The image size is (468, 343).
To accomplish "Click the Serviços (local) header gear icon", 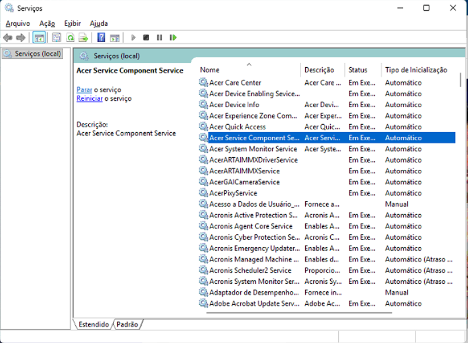I will point(84,56).
